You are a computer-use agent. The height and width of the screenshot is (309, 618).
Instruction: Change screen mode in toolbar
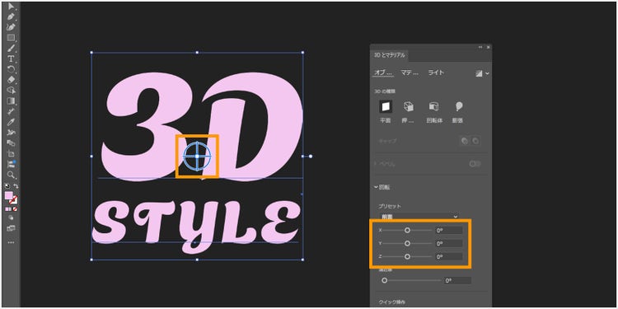[11, 228]
